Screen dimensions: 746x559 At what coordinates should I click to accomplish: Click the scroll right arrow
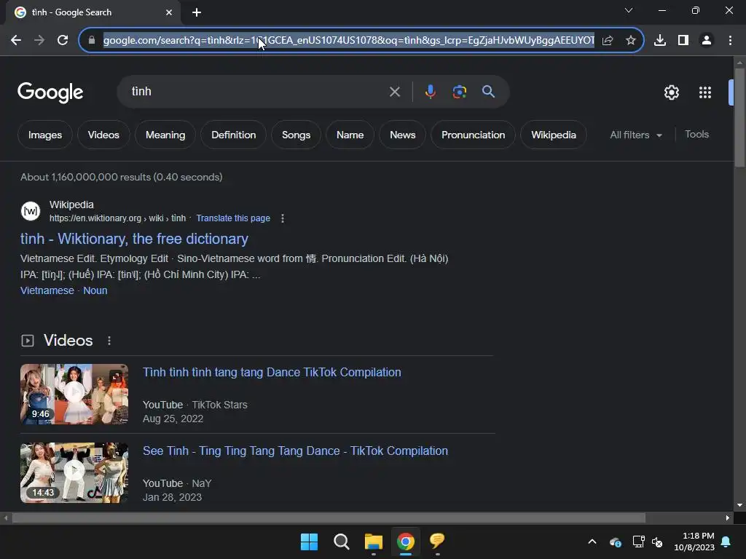tap(728, 518)
